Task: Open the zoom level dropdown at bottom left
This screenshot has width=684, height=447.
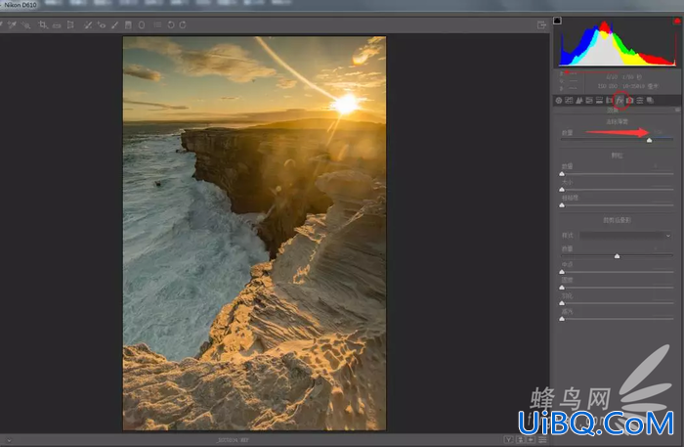Action: (x=9, y=440)
